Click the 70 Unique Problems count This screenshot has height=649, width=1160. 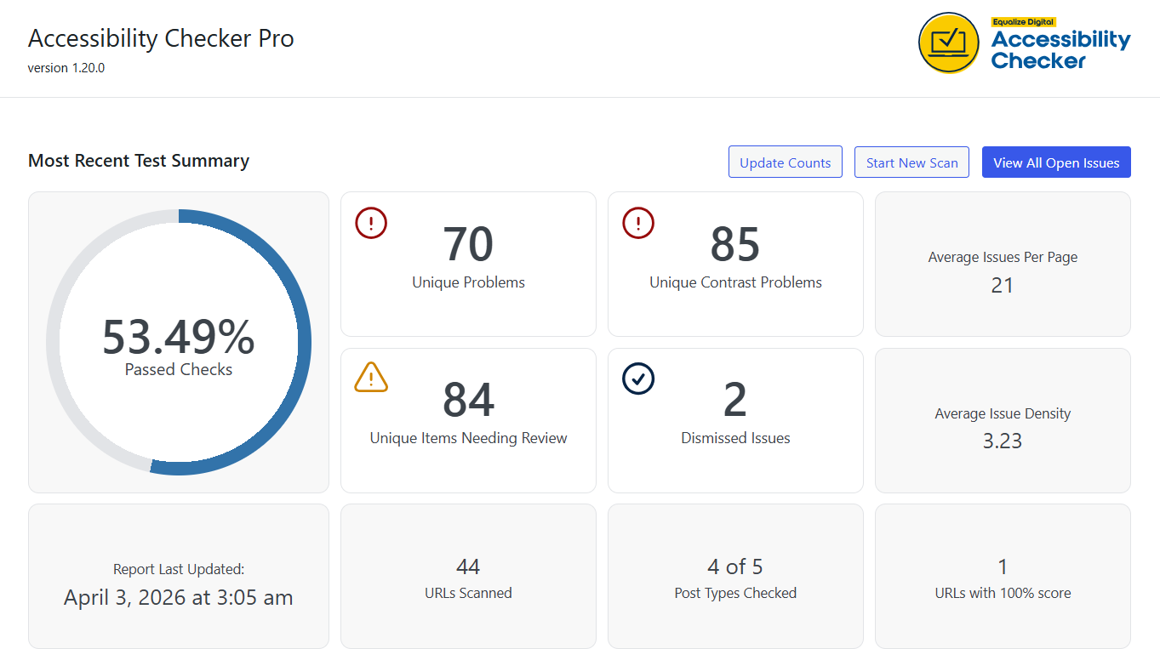click(x=468, y=244)
